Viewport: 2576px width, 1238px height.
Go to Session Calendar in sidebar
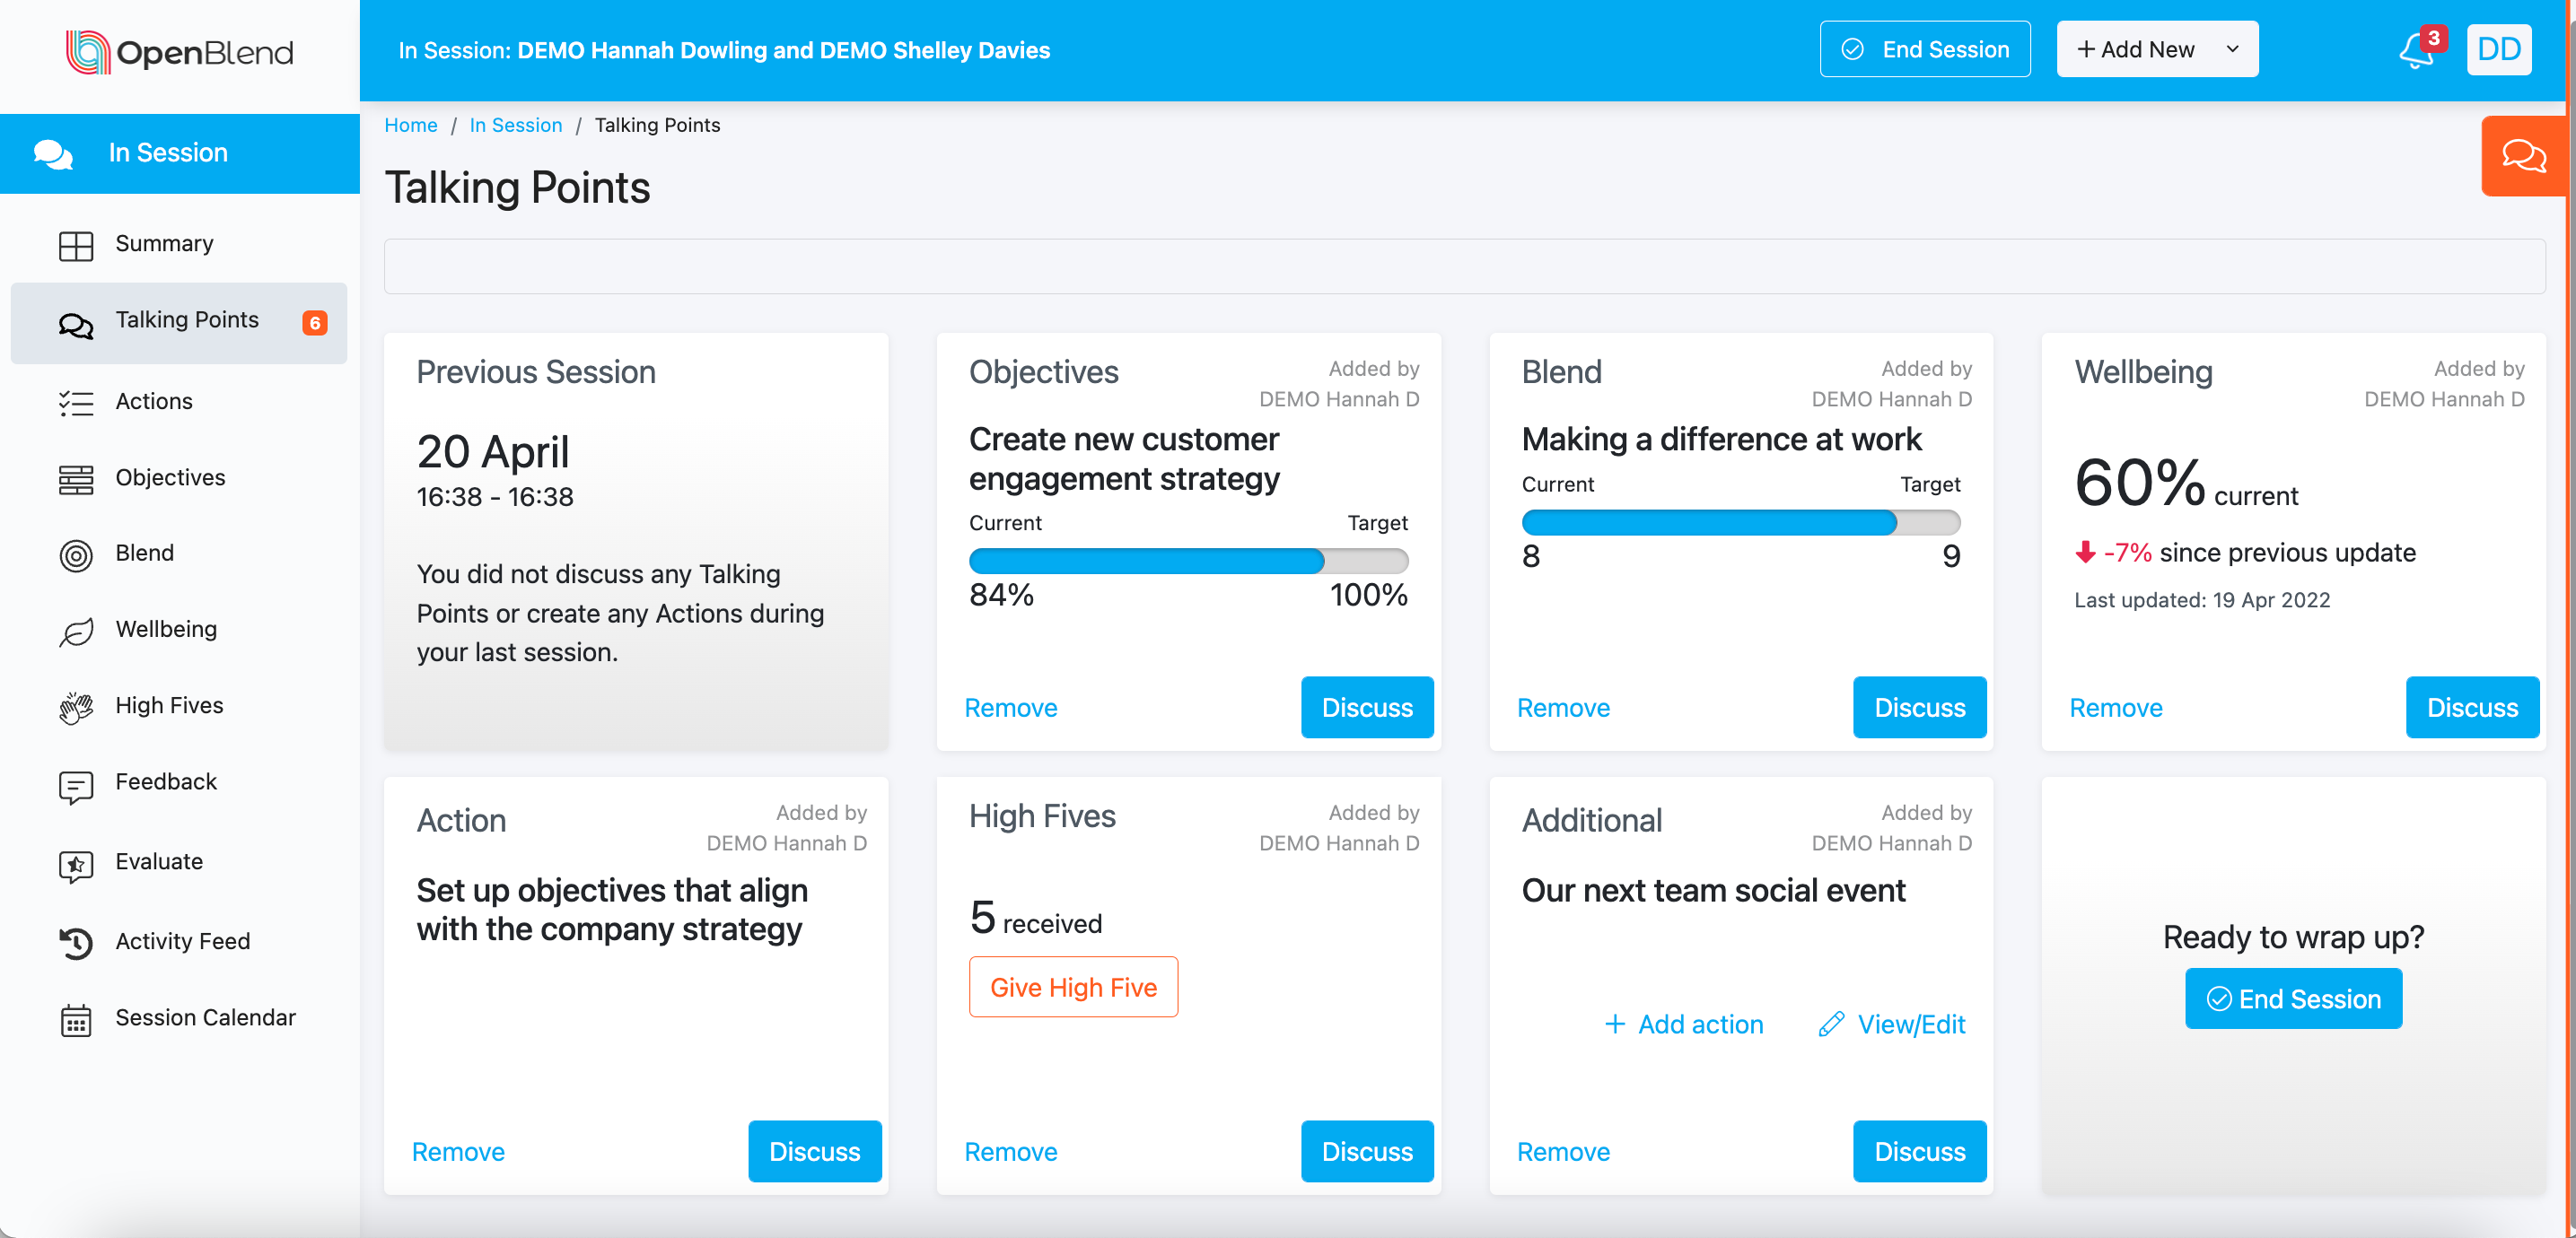point(204,1017)
